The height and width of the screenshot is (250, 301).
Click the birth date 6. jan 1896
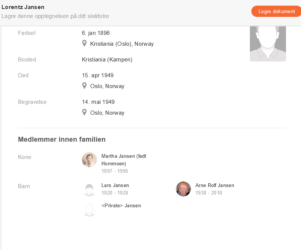(96, 33)
